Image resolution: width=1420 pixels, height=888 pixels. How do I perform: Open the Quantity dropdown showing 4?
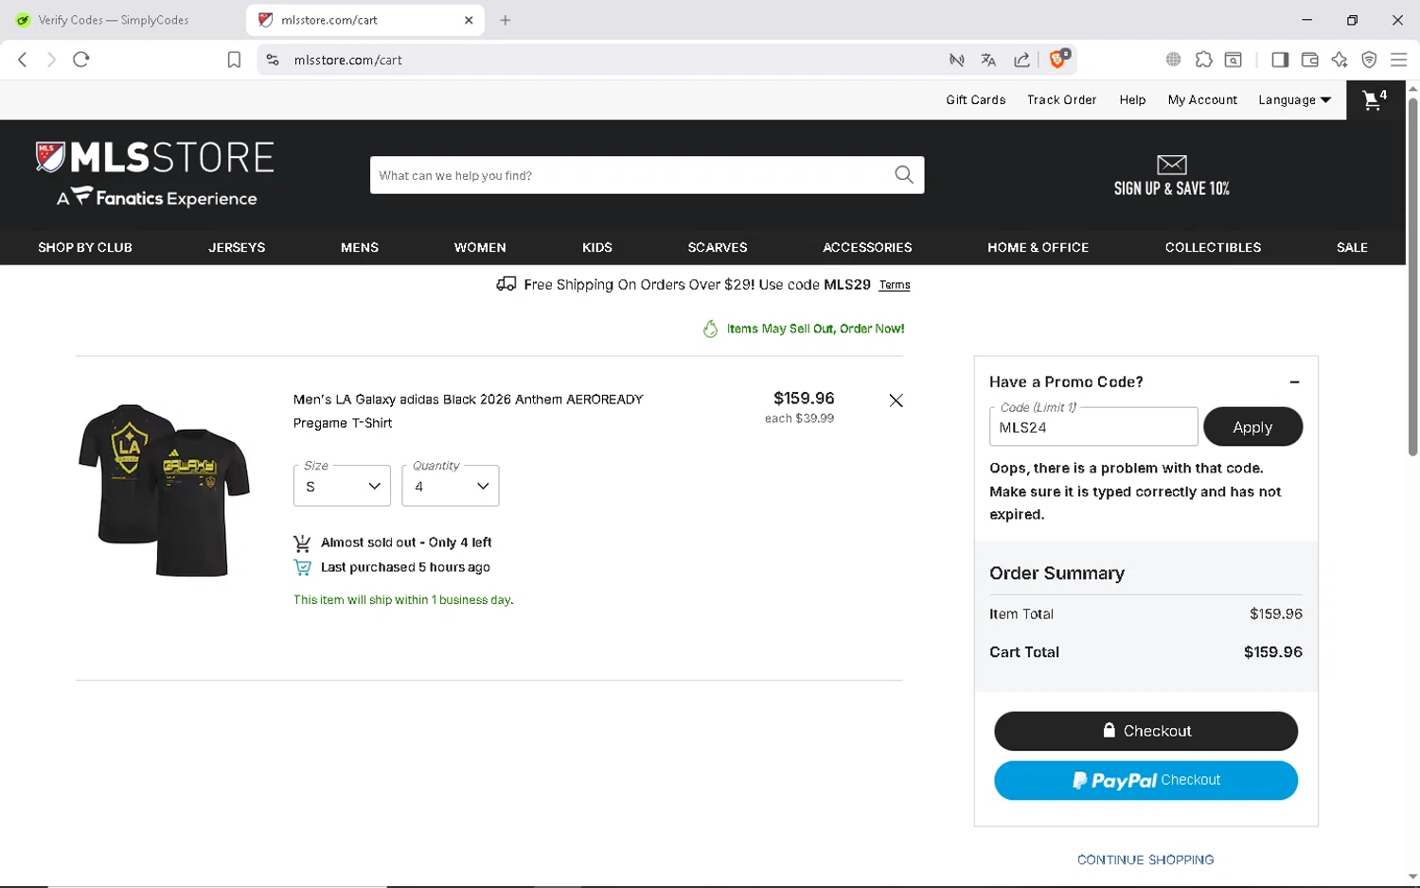click(x=451, y=486)
